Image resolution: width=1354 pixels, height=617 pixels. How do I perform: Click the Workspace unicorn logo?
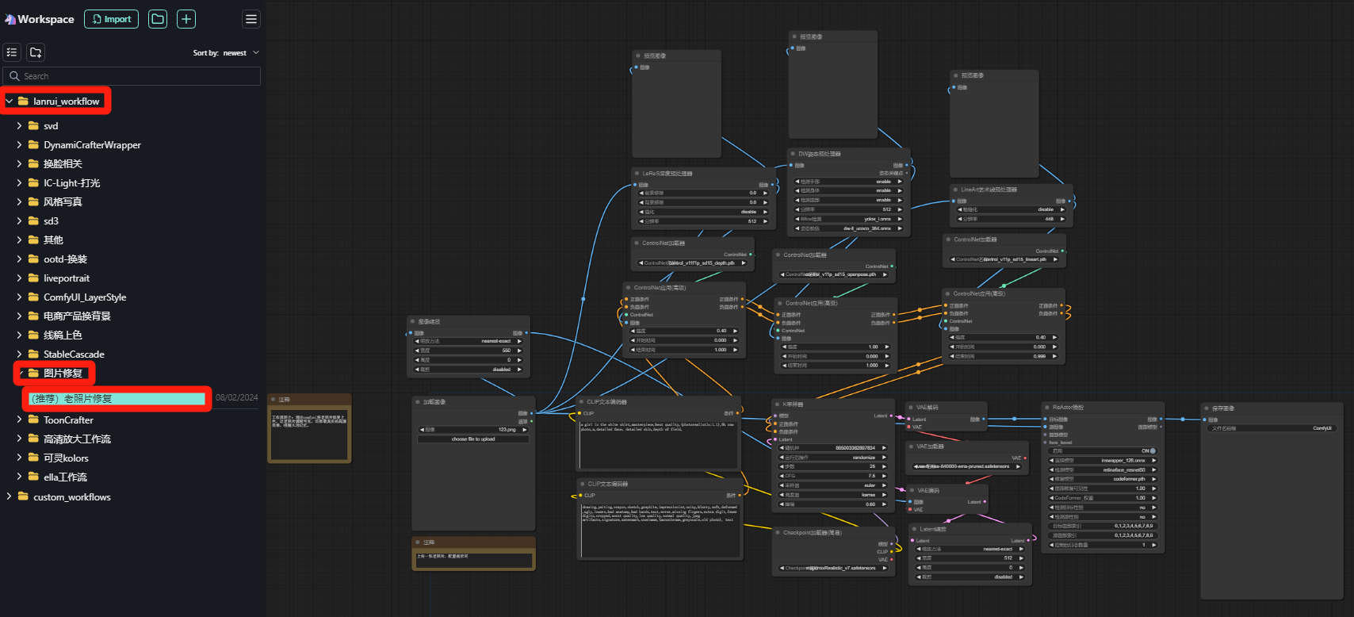pos(10,19)
